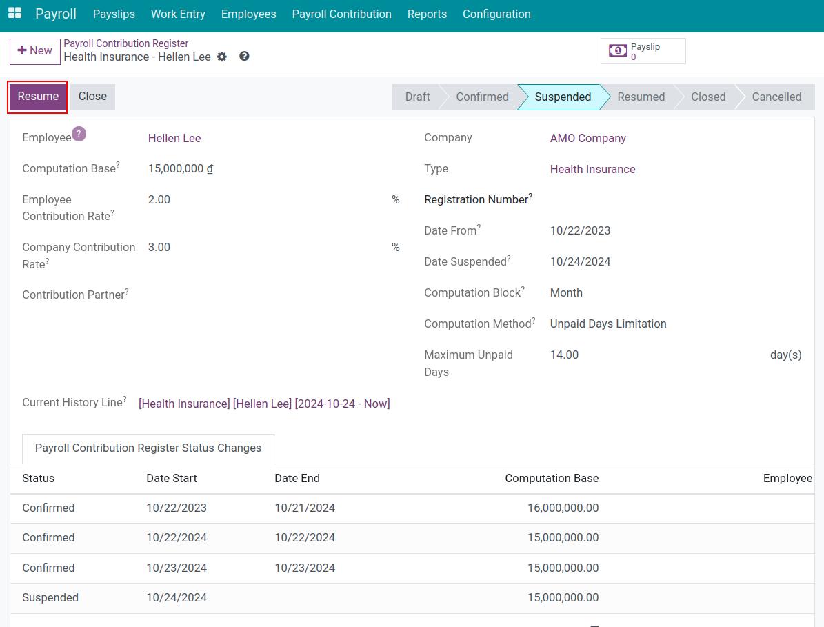This screenshot has width=824, height=627.
Task: Sort by Date Start column header
Action: pyautogui.click(x=172, y=478)
